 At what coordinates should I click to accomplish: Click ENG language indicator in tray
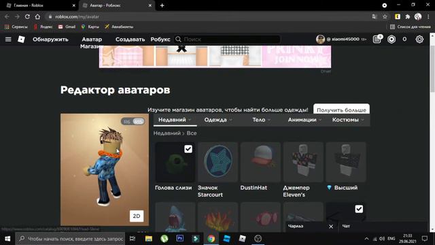(x=391, y=239)
